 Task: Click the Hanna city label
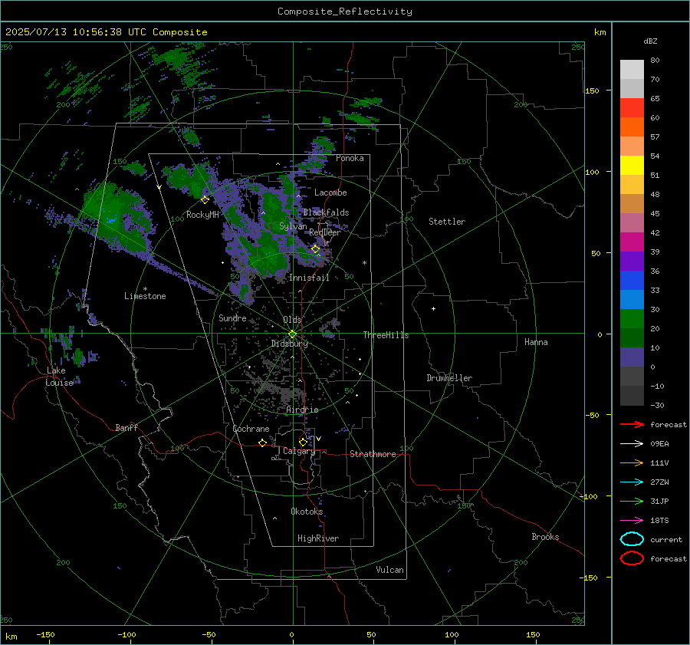point(536,342)
